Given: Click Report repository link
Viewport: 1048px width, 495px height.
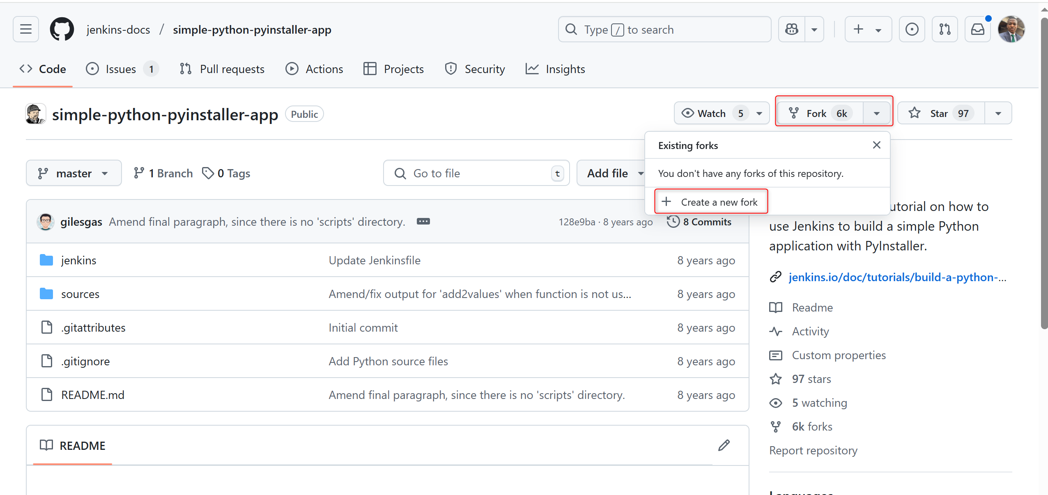Looking at the screenshot, I should pyautogui.click(x=813, y=450).
